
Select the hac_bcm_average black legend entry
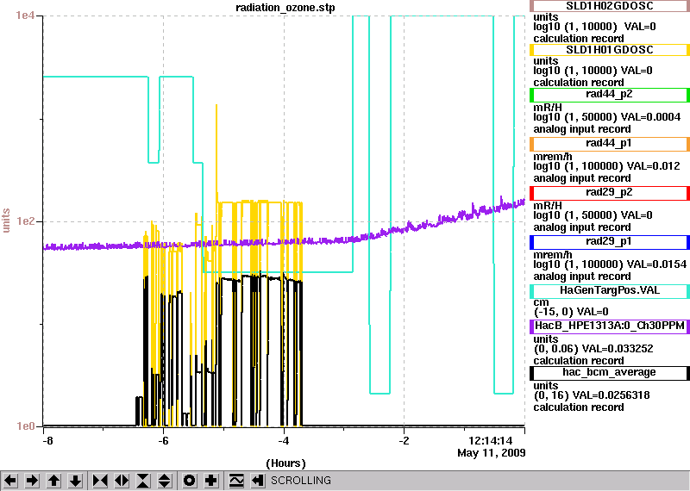(610, 373)
